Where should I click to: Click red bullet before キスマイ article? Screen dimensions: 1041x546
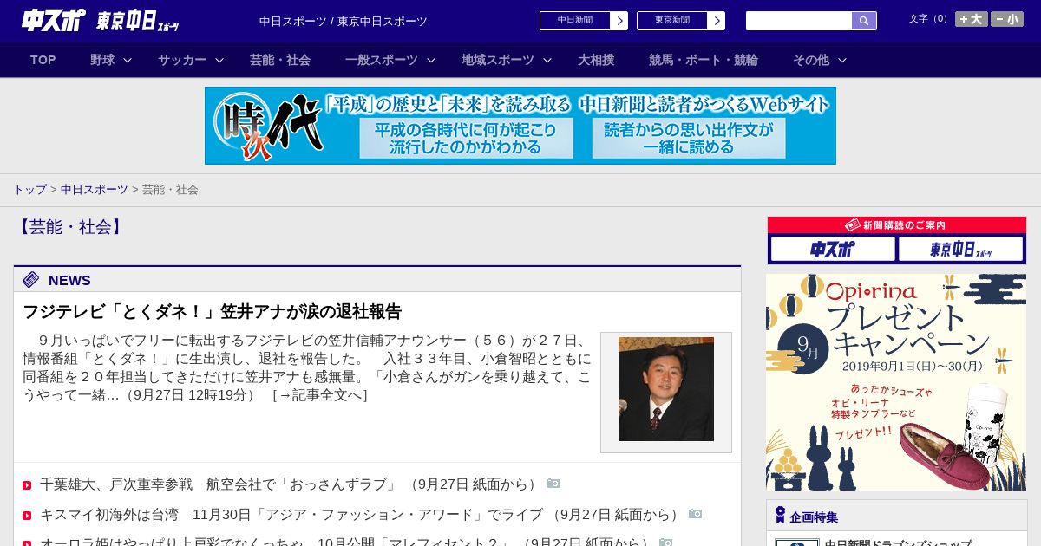27,516
